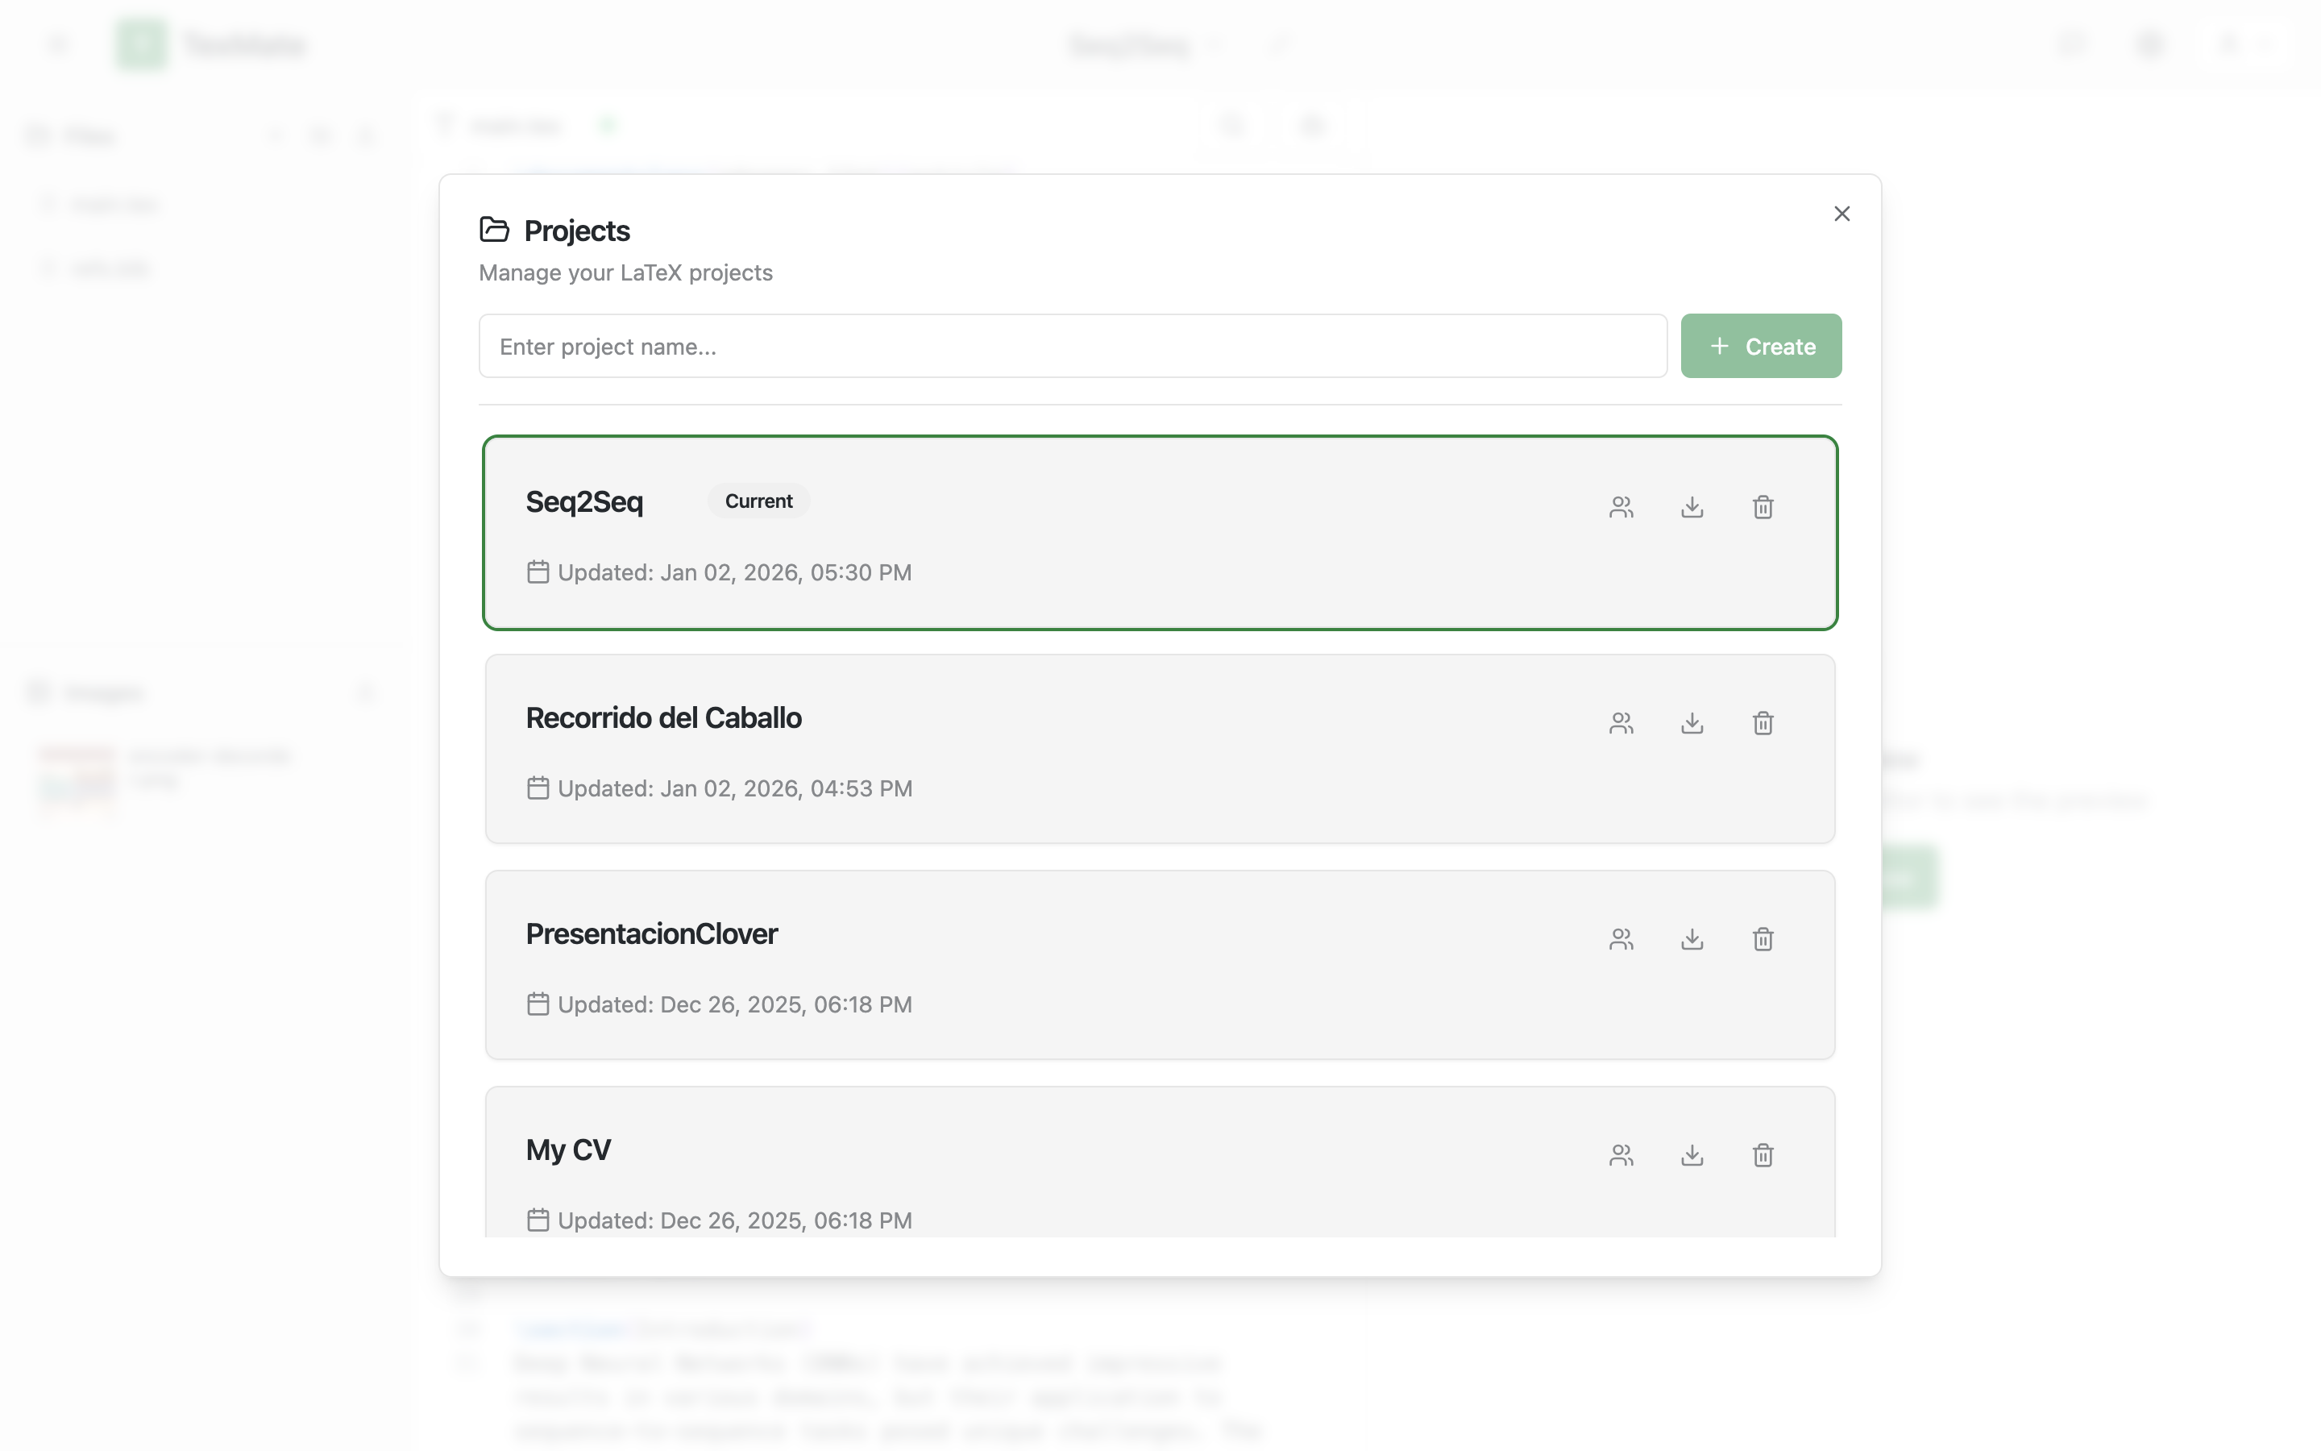Share the Seq2Seq project with collaborators
This screenshot has width=2321, height=1451.
coord(1621,507)
